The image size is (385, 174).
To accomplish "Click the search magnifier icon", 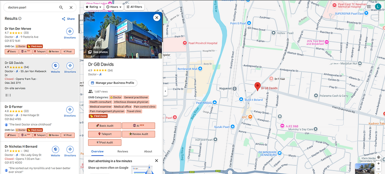I will point(61,7).
